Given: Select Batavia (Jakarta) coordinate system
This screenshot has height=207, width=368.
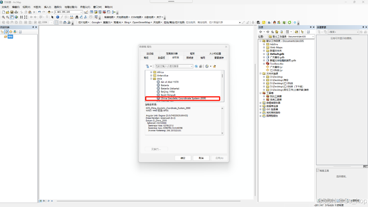Looking at the screenshot, I should click(x=170, y=89).
